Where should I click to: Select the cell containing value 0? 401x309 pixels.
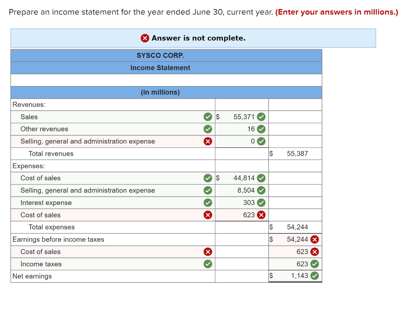click(x=242, y=141)
